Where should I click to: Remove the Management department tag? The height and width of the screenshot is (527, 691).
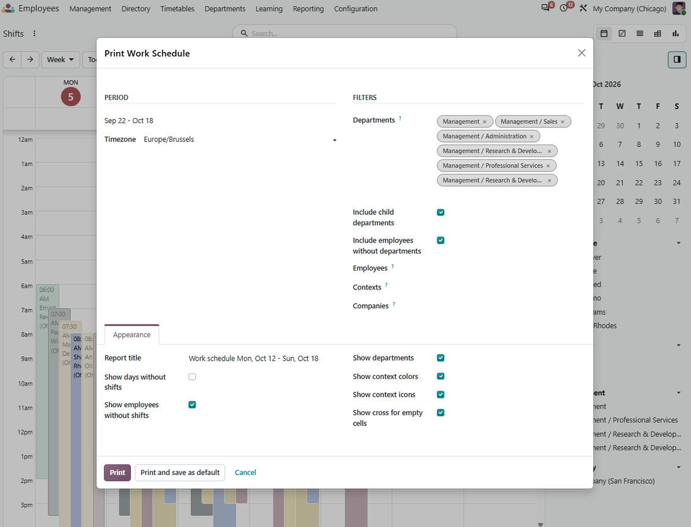tap(485, 122)
